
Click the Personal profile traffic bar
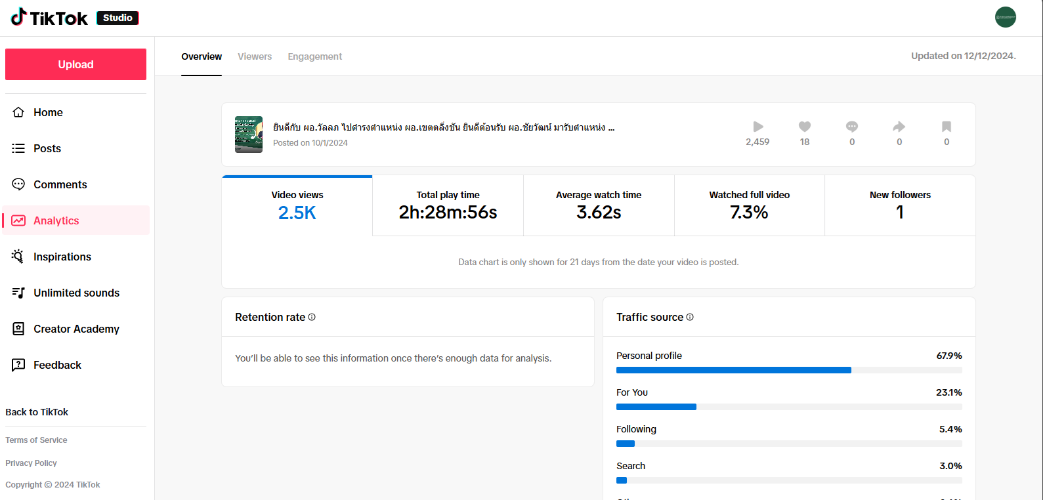[x=733, y=370]
